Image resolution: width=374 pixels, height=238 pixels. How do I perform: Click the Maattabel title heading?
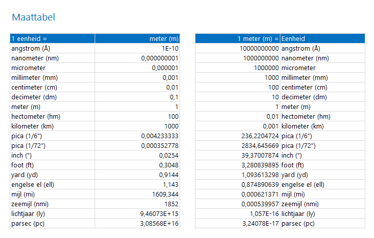coord(33,17)
